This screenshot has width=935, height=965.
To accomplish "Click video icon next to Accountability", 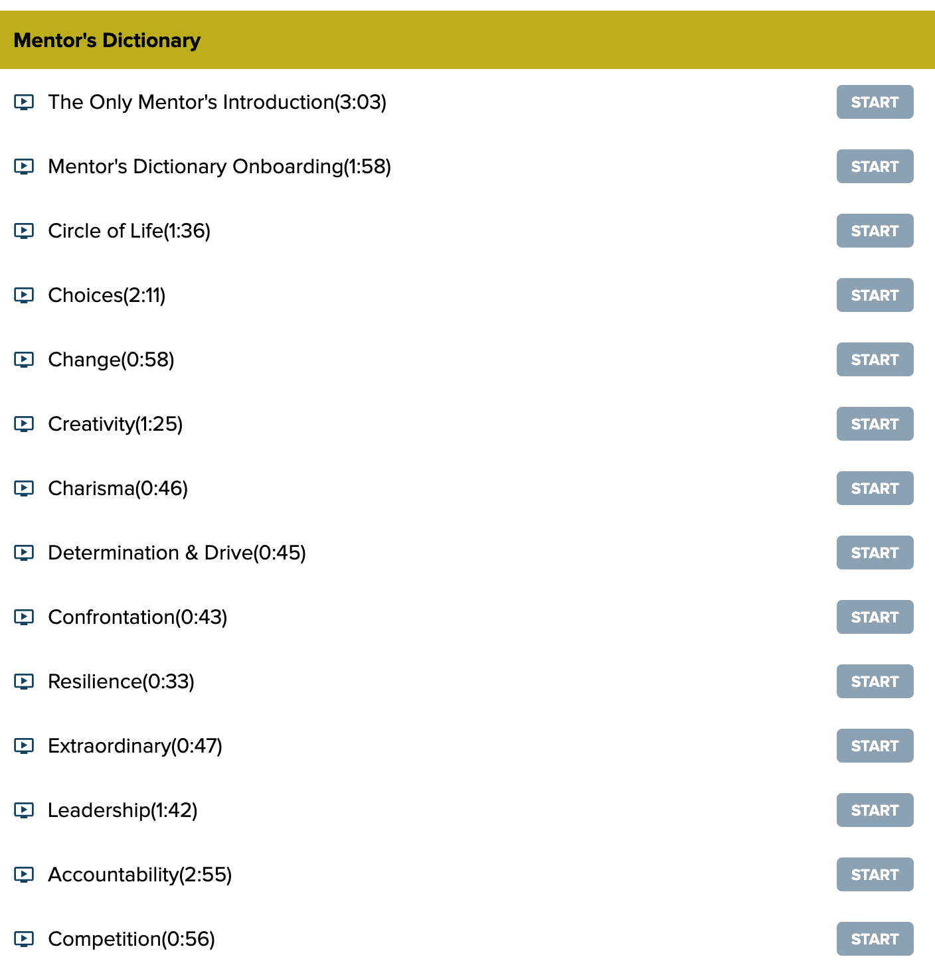I will [x=24, y=875].
